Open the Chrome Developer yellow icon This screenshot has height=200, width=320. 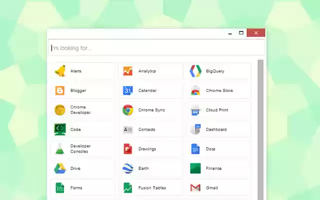60,110
